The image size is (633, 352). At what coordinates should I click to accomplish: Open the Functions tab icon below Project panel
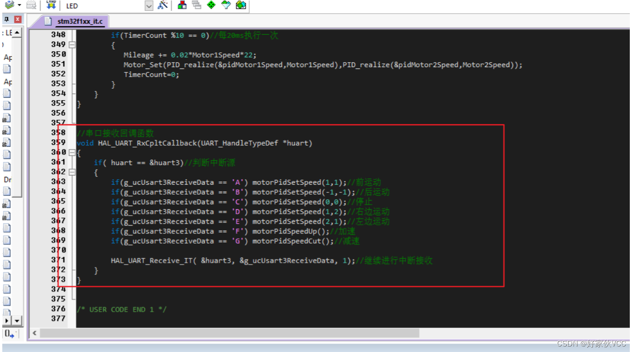tap(9, 334)
